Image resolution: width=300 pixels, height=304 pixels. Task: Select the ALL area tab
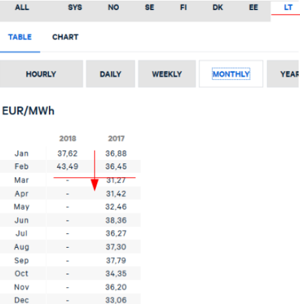[22, 7]
